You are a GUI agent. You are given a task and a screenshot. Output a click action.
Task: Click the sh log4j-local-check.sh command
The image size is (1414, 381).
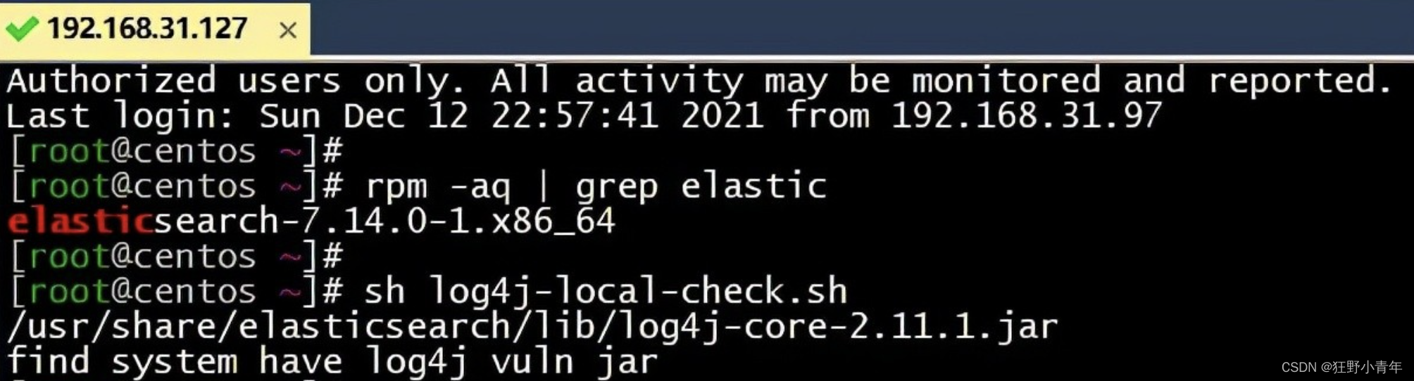pyautogui.click(x=606, y=291)
